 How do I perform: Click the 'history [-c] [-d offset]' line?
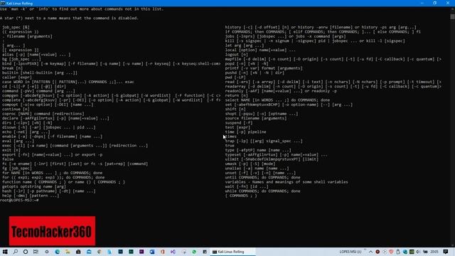[321, 27]
